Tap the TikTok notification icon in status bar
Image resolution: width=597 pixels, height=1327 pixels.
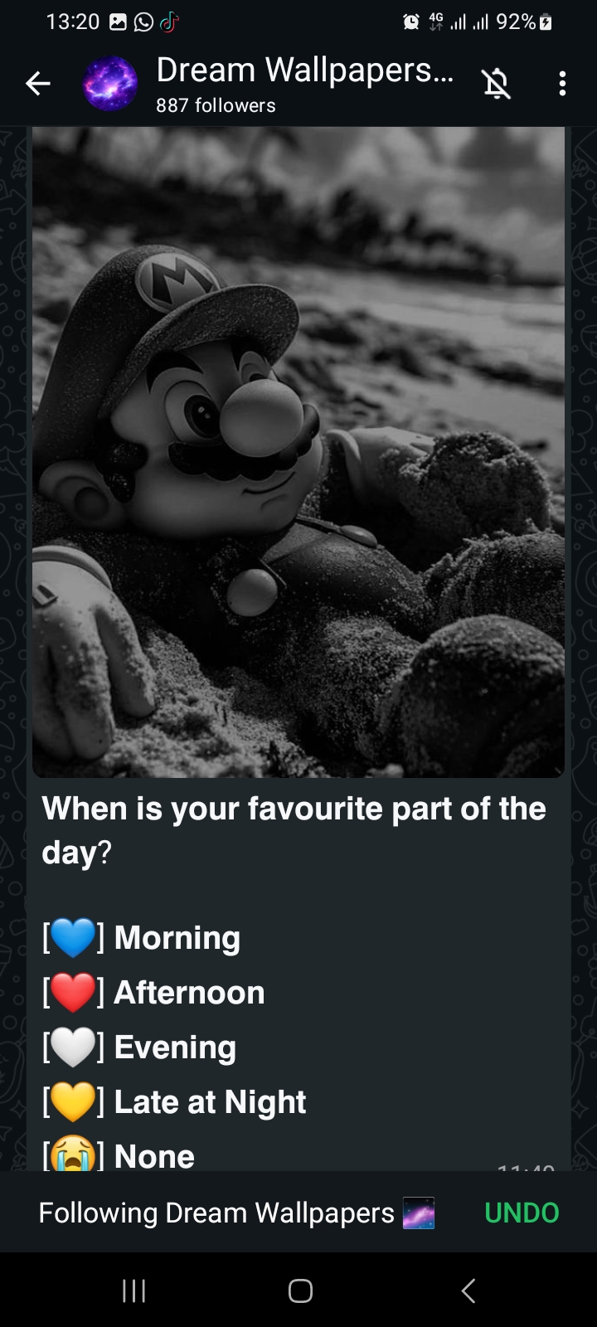(x=169, y=22)
